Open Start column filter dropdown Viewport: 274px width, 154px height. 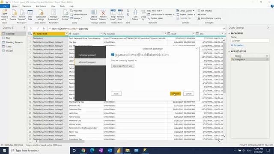click(x=194, y=34)
